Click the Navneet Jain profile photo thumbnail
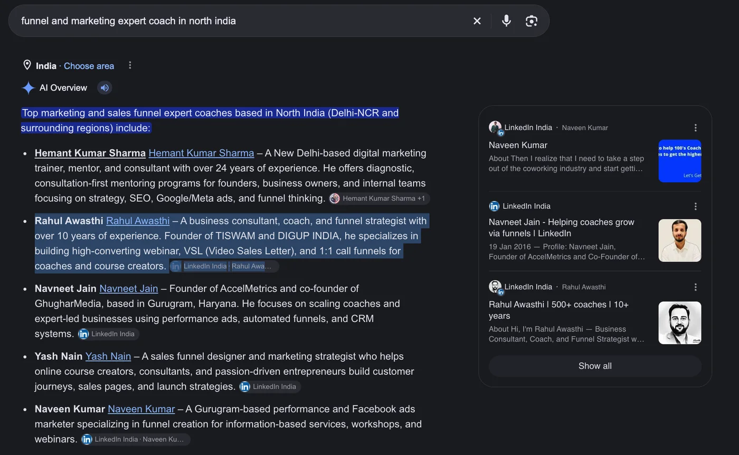The height and width of the screenshot is (455, 739). click(x=680, y=240)
